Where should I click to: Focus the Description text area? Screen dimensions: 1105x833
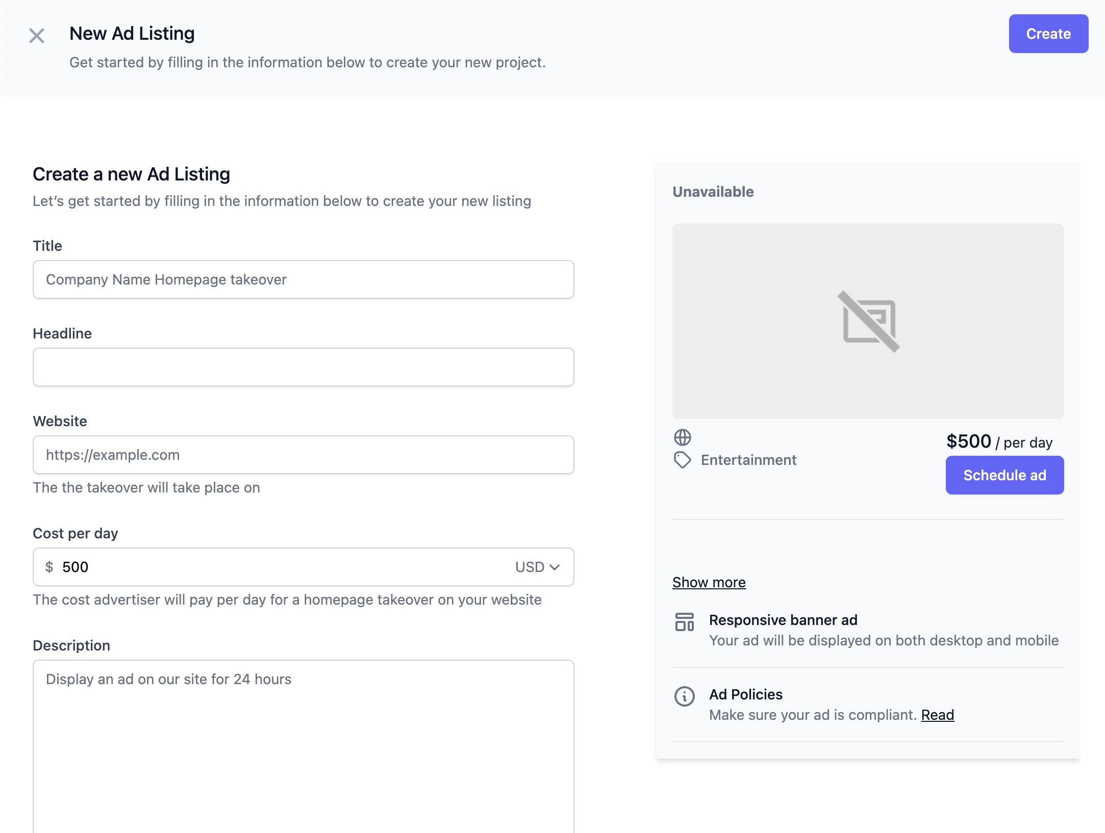(x=303, y=744)
